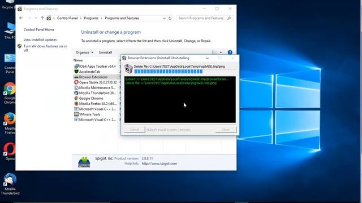Open the spigot.com help link
The width and height of the screenshot is (362, 203).
pyautogui.click(x=160, y=164)
